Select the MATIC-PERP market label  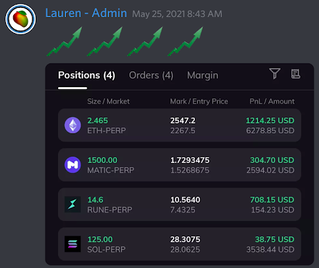point(111,170)
